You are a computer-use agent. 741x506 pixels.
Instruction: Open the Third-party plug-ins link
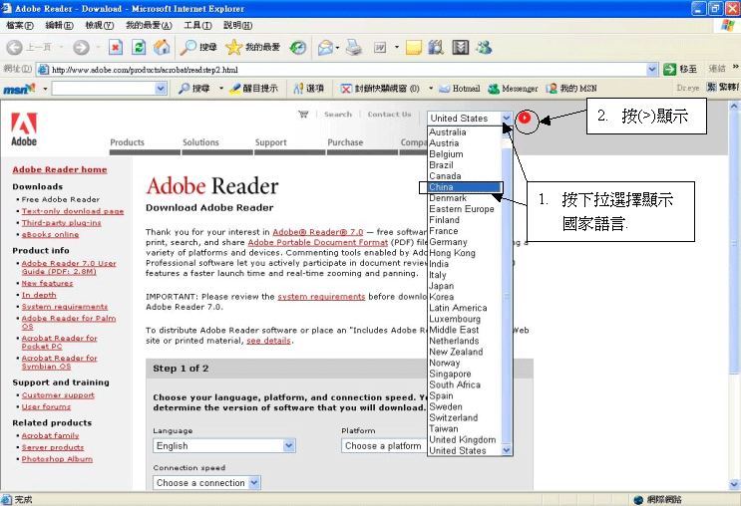click(x=62, y=222)
